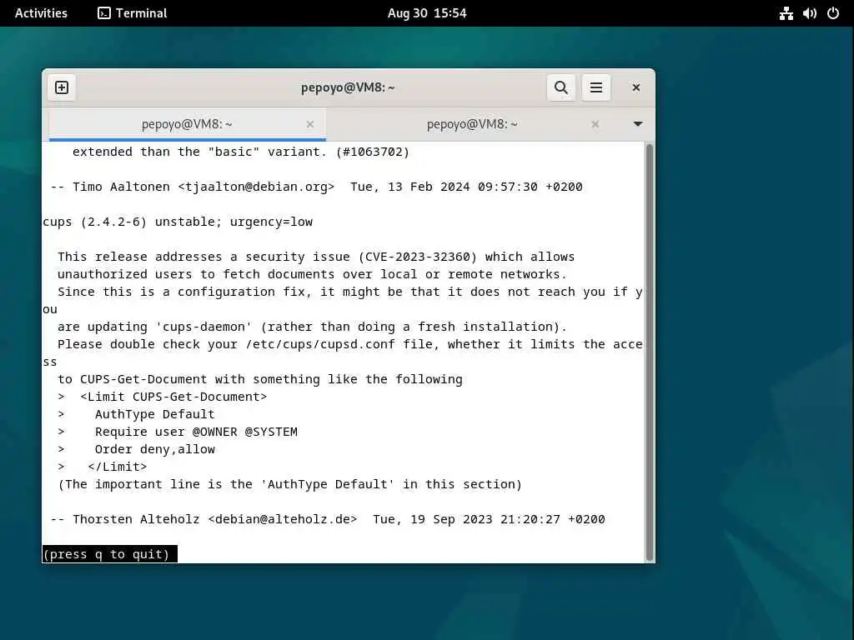
Task: Click the network status icon
Action: [786, 13]
